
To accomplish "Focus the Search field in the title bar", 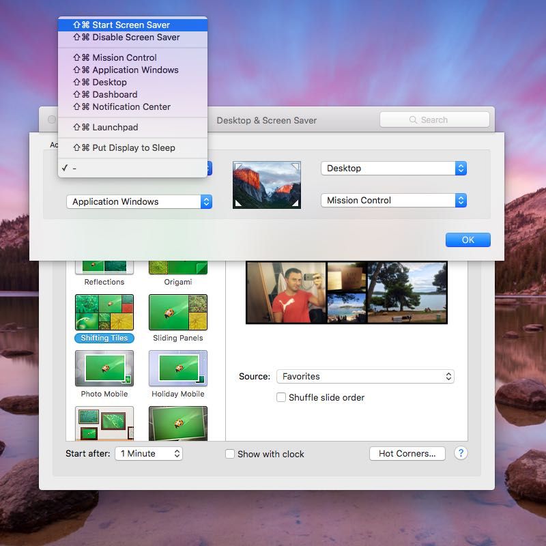I will [x=435, y=120].
